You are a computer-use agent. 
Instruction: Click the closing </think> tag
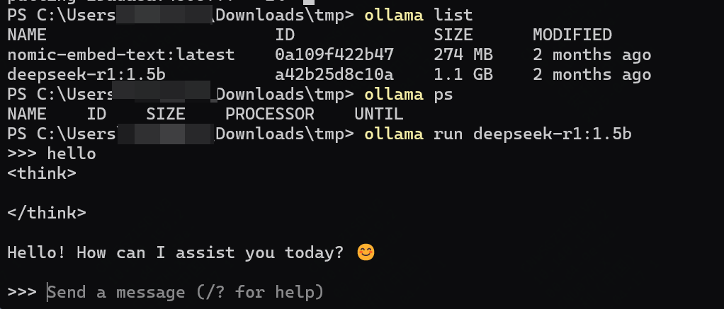coord(47,213)
